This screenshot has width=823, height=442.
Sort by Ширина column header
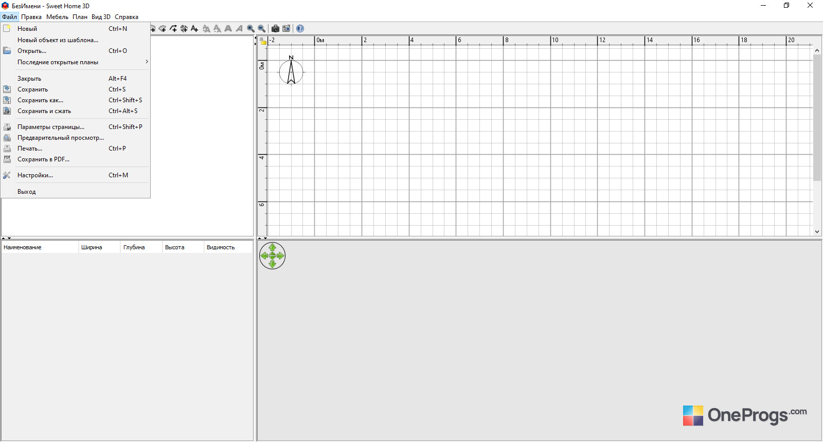99,247
